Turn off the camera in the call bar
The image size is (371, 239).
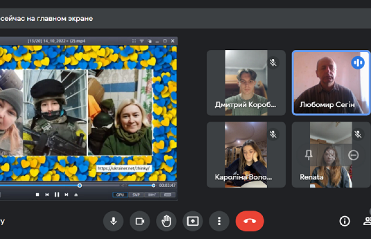pyautogui.click(x=140, y=221)
